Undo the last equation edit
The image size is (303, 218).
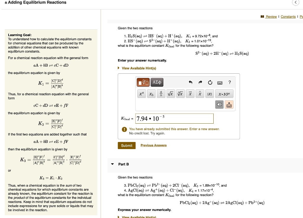coord(191,83)
